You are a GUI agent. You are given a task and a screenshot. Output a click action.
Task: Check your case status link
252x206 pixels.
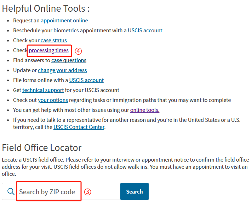[54, 40]
